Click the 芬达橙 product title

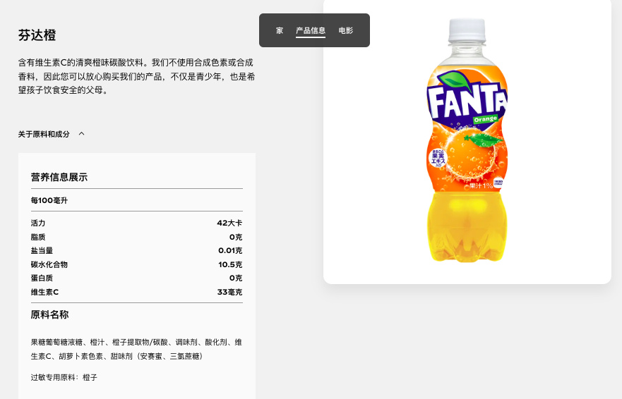pyautogui.click(x=37, y=35)
